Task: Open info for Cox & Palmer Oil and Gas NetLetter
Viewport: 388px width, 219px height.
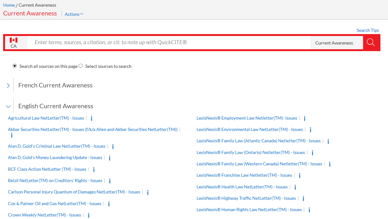Action: pos(109,204)
